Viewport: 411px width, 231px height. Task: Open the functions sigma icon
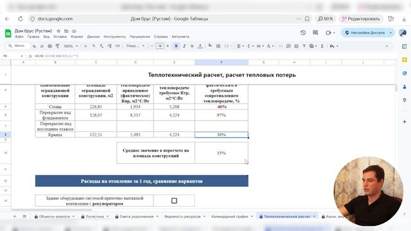[322, 46]
